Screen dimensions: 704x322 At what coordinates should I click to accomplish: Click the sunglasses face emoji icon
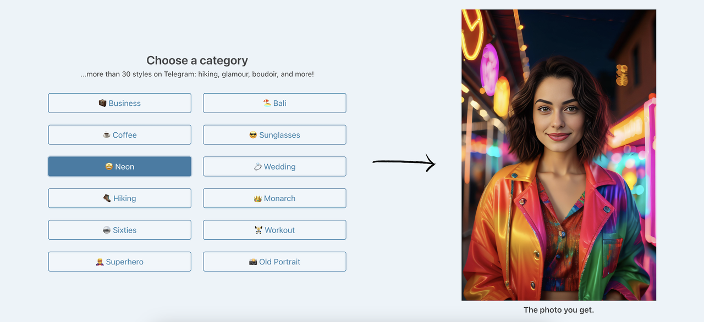point(253,135)
